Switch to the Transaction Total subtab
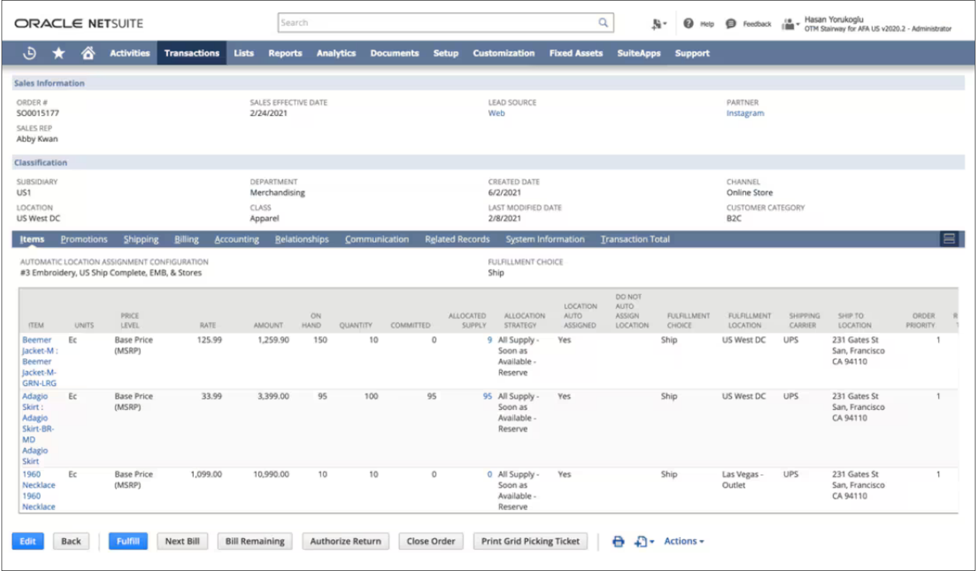 point(635,239)
